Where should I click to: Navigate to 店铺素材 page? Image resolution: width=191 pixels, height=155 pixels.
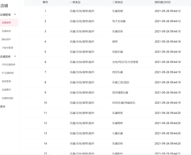pos(6,90)
